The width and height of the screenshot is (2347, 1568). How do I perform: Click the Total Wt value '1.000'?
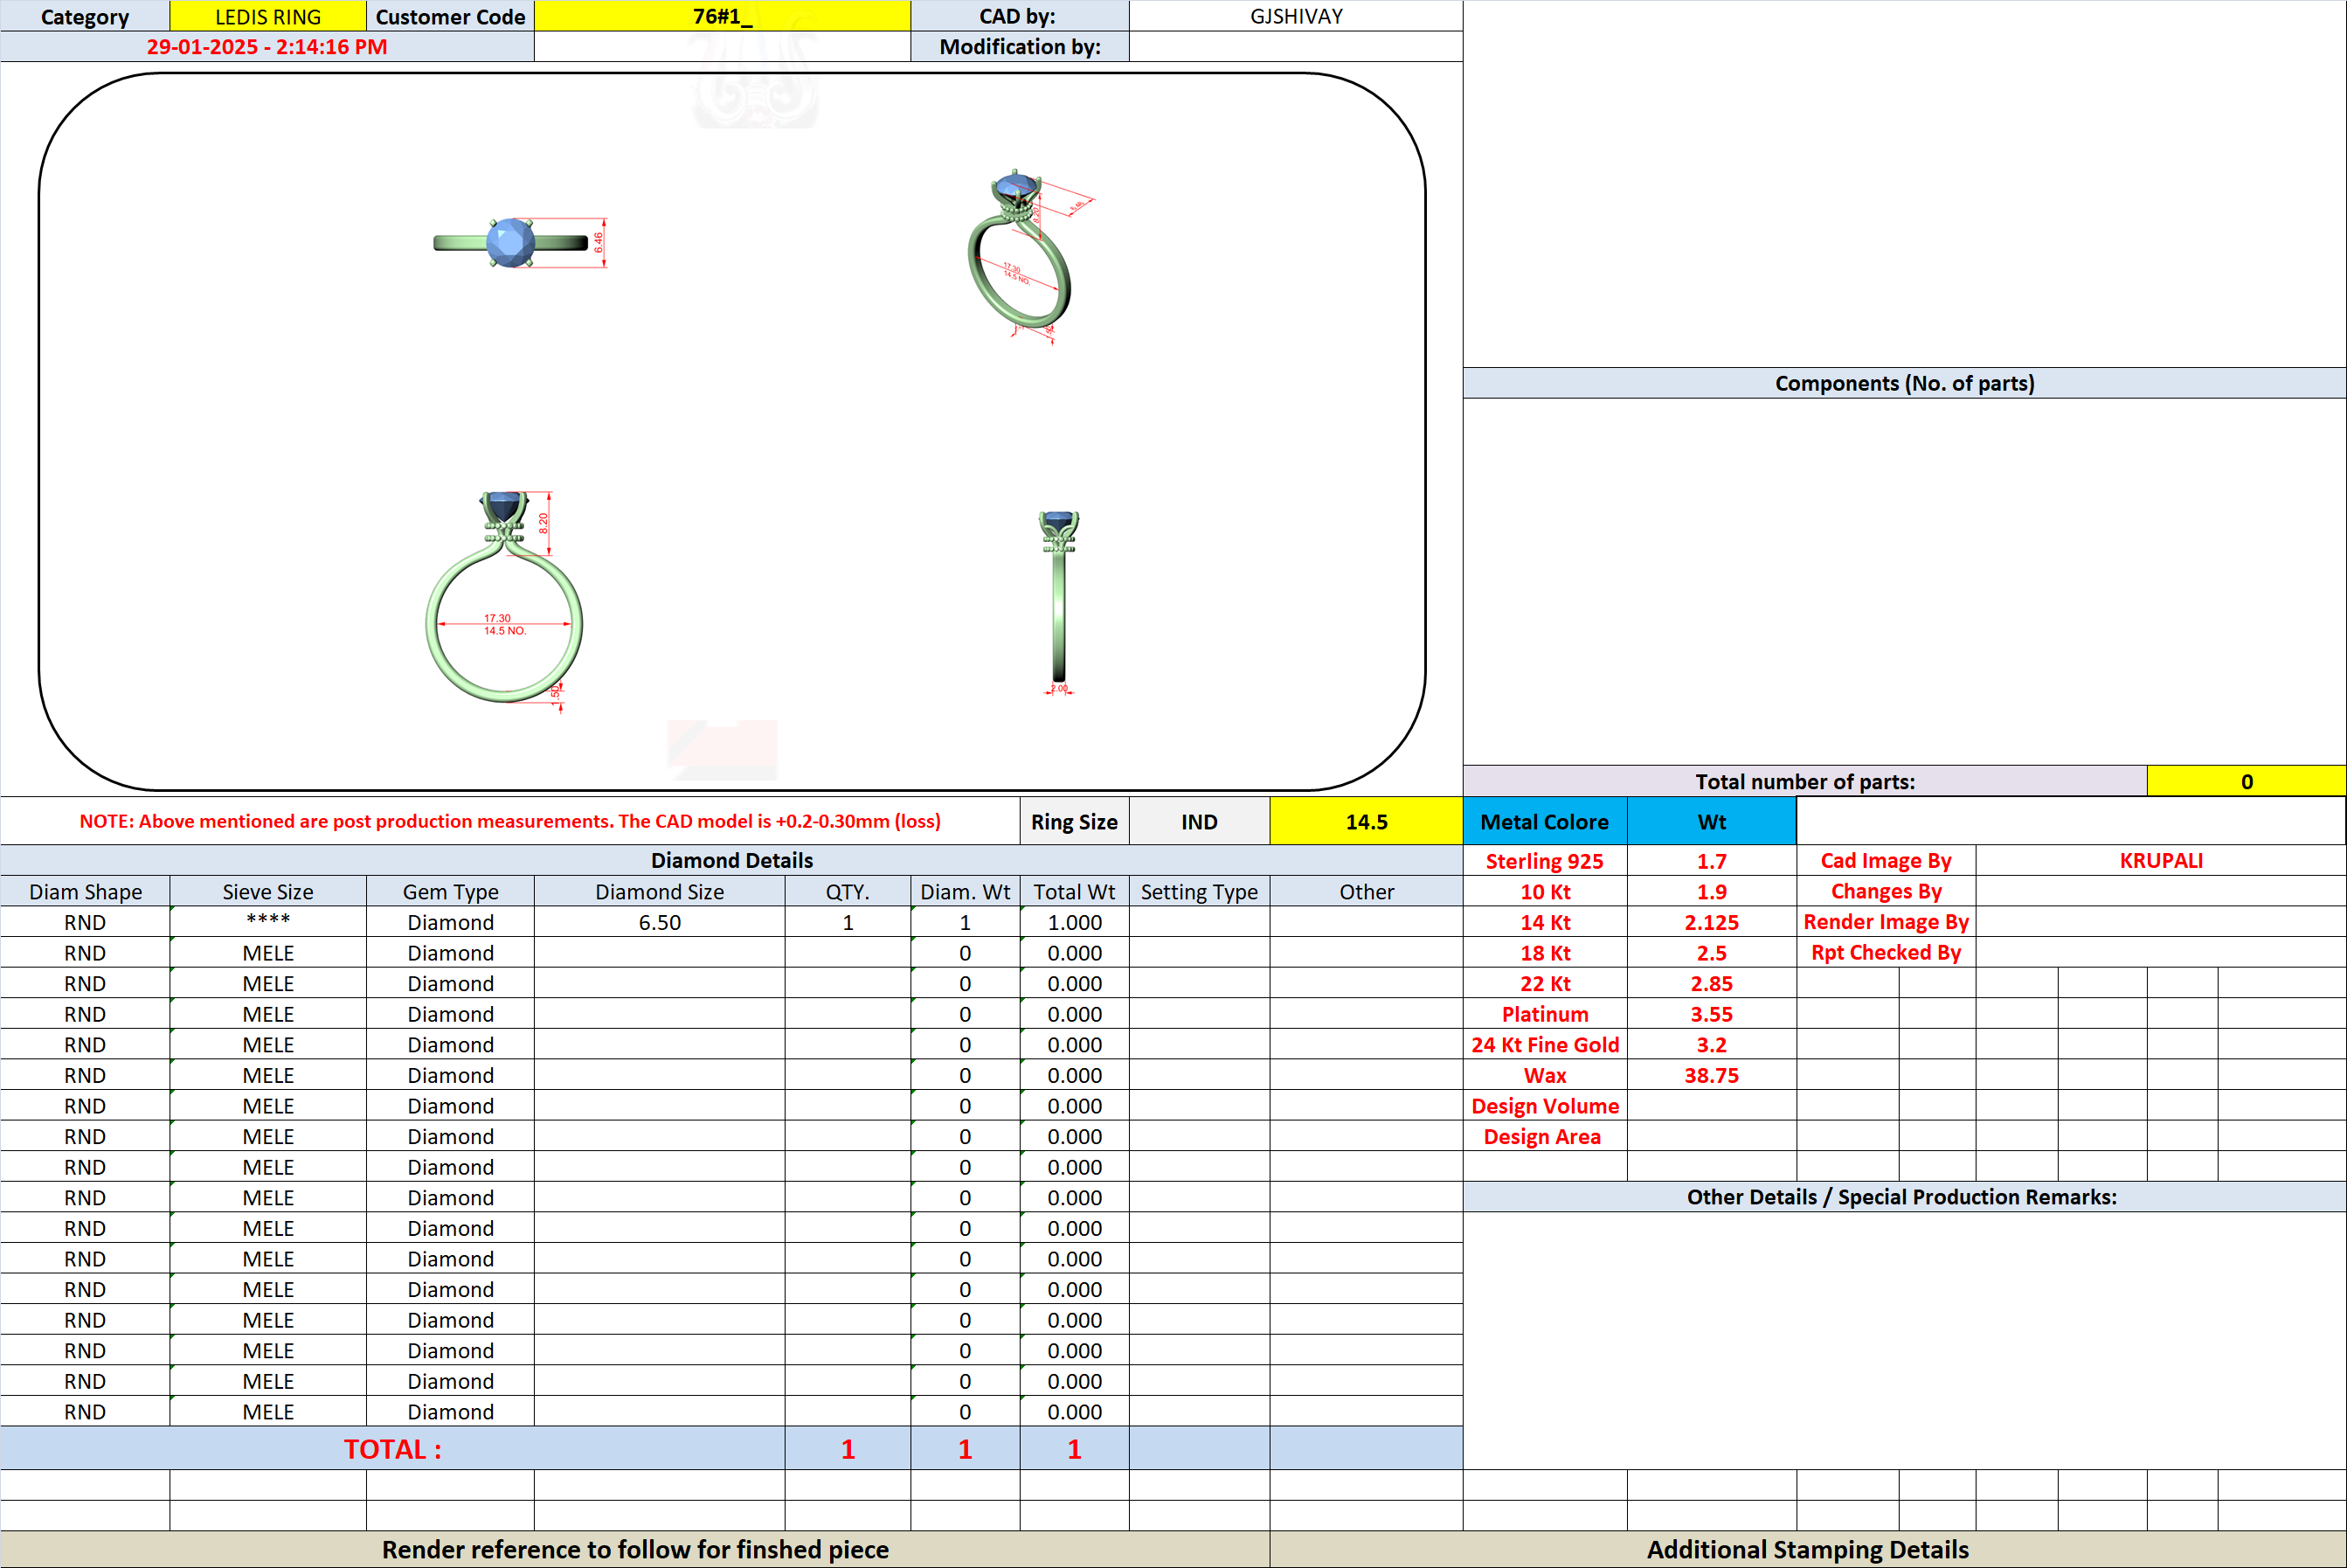click(1075, 922)
